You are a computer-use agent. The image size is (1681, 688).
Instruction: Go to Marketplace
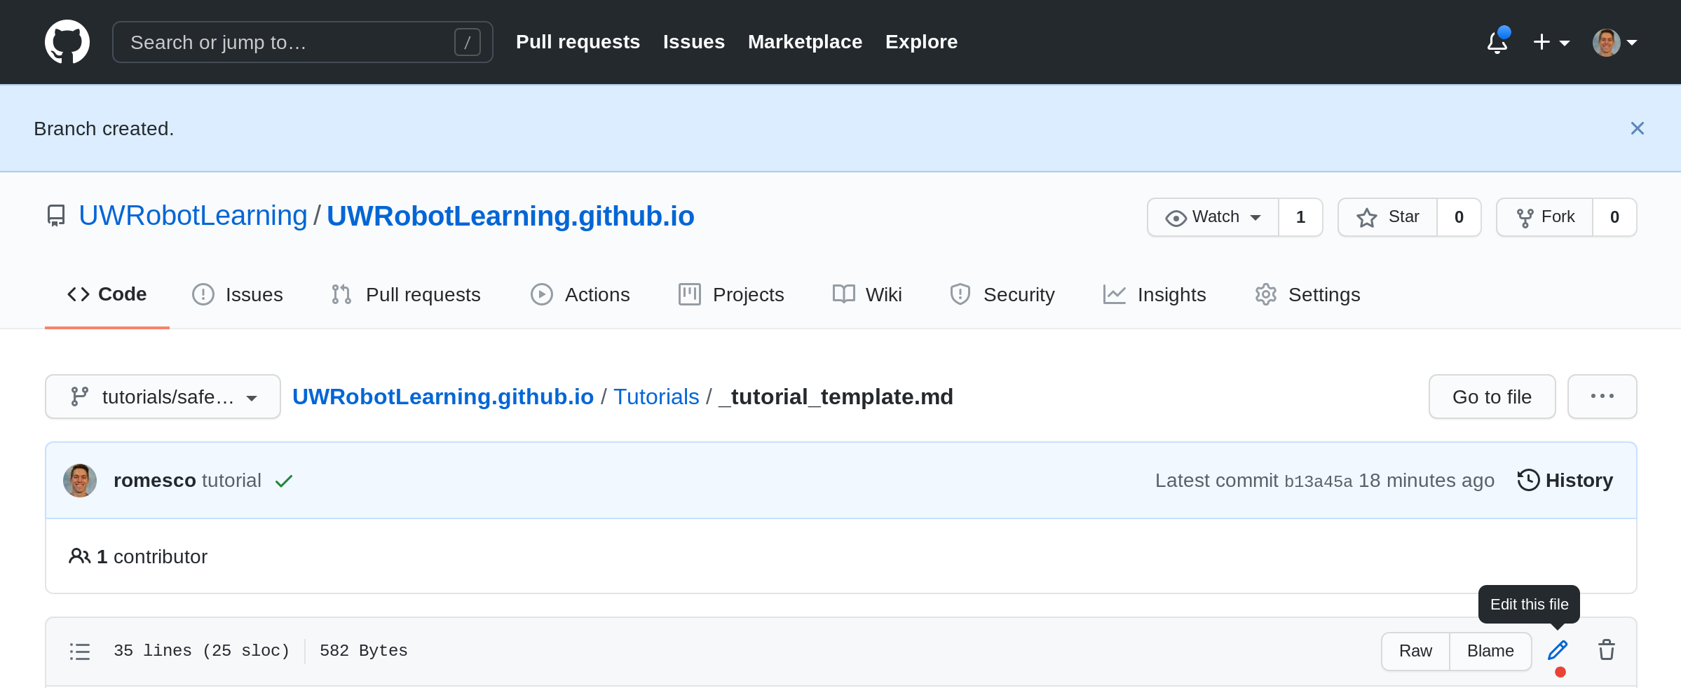click(x=805, y=42)
